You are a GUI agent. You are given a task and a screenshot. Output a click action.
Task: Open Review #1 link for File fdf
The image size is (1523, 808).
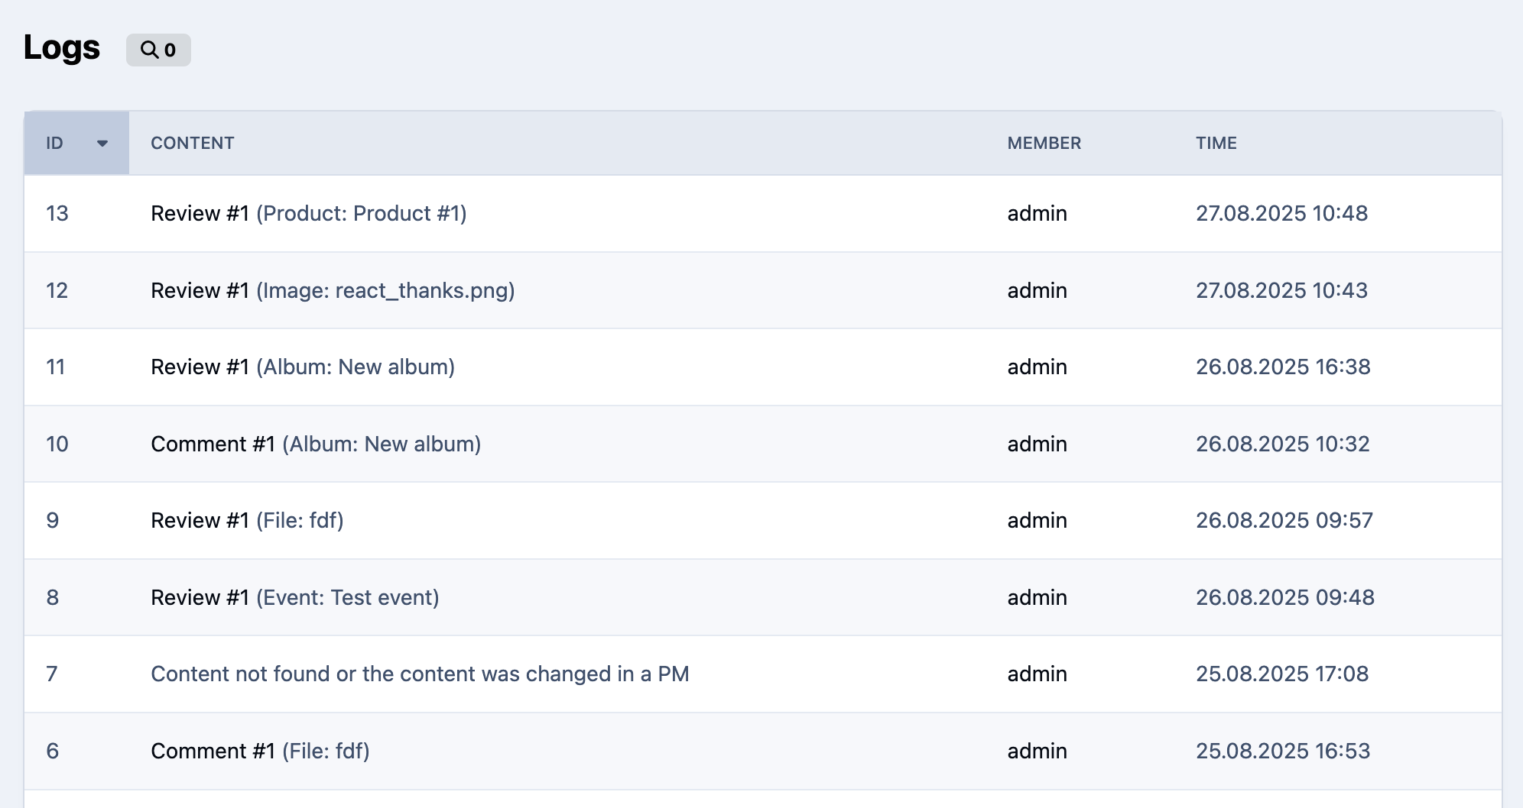pyautogui.click(x=200, y=521)
